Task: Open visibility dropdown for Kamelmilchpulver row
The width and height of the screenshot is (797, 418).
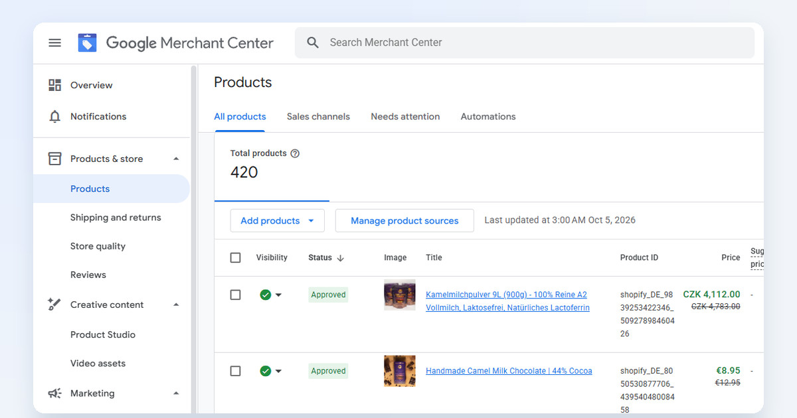Action: coord(278,295)
